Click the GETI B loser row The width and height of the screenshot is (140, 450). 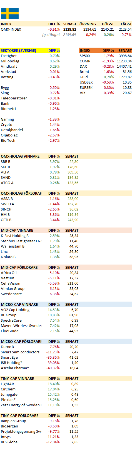click(x=40, y=220)
